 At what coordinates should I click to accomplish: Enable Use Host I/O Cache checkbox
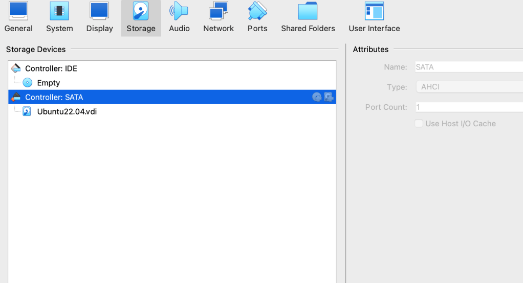[419, 124]
